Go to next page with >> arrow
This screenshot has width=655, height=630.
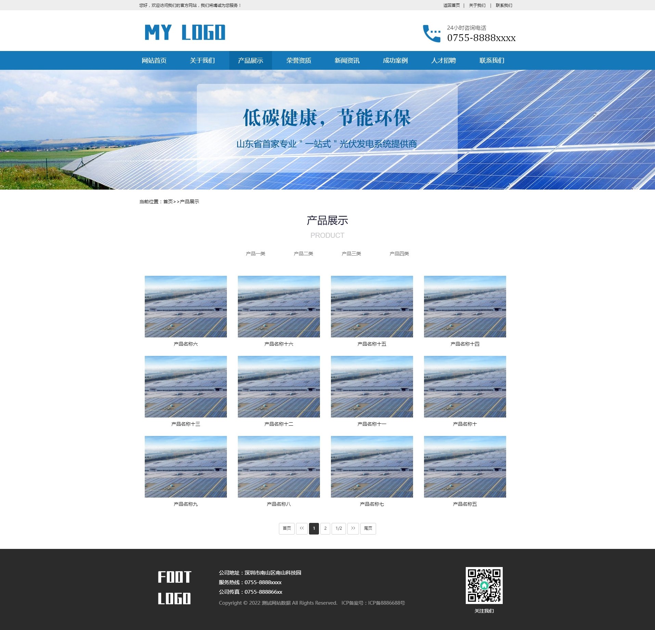point(353,528)
